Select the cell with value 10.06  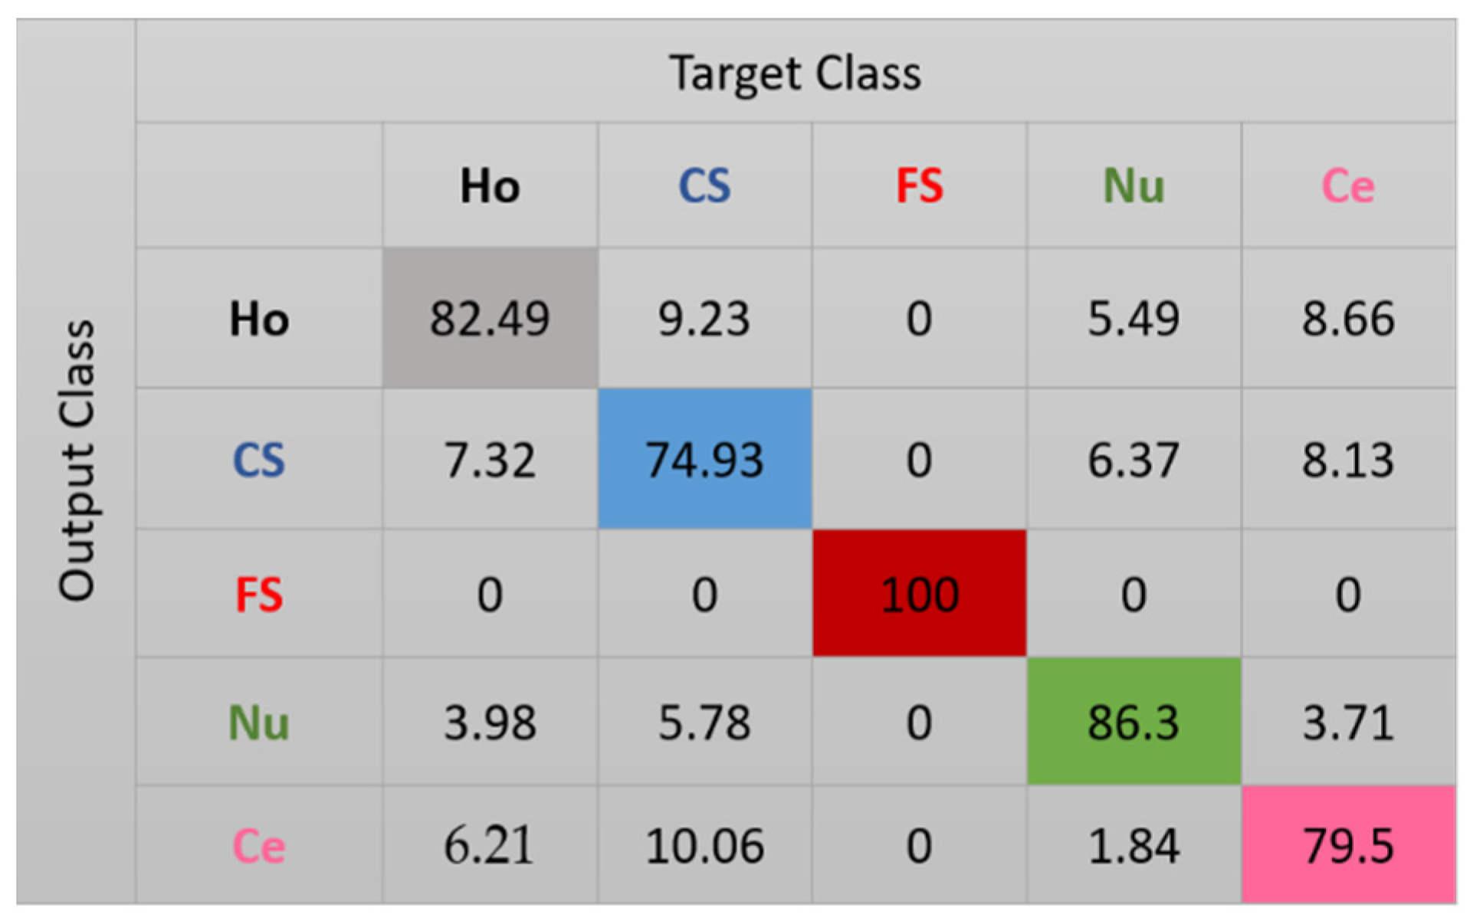pyautogui.click(x=704, y=846)
